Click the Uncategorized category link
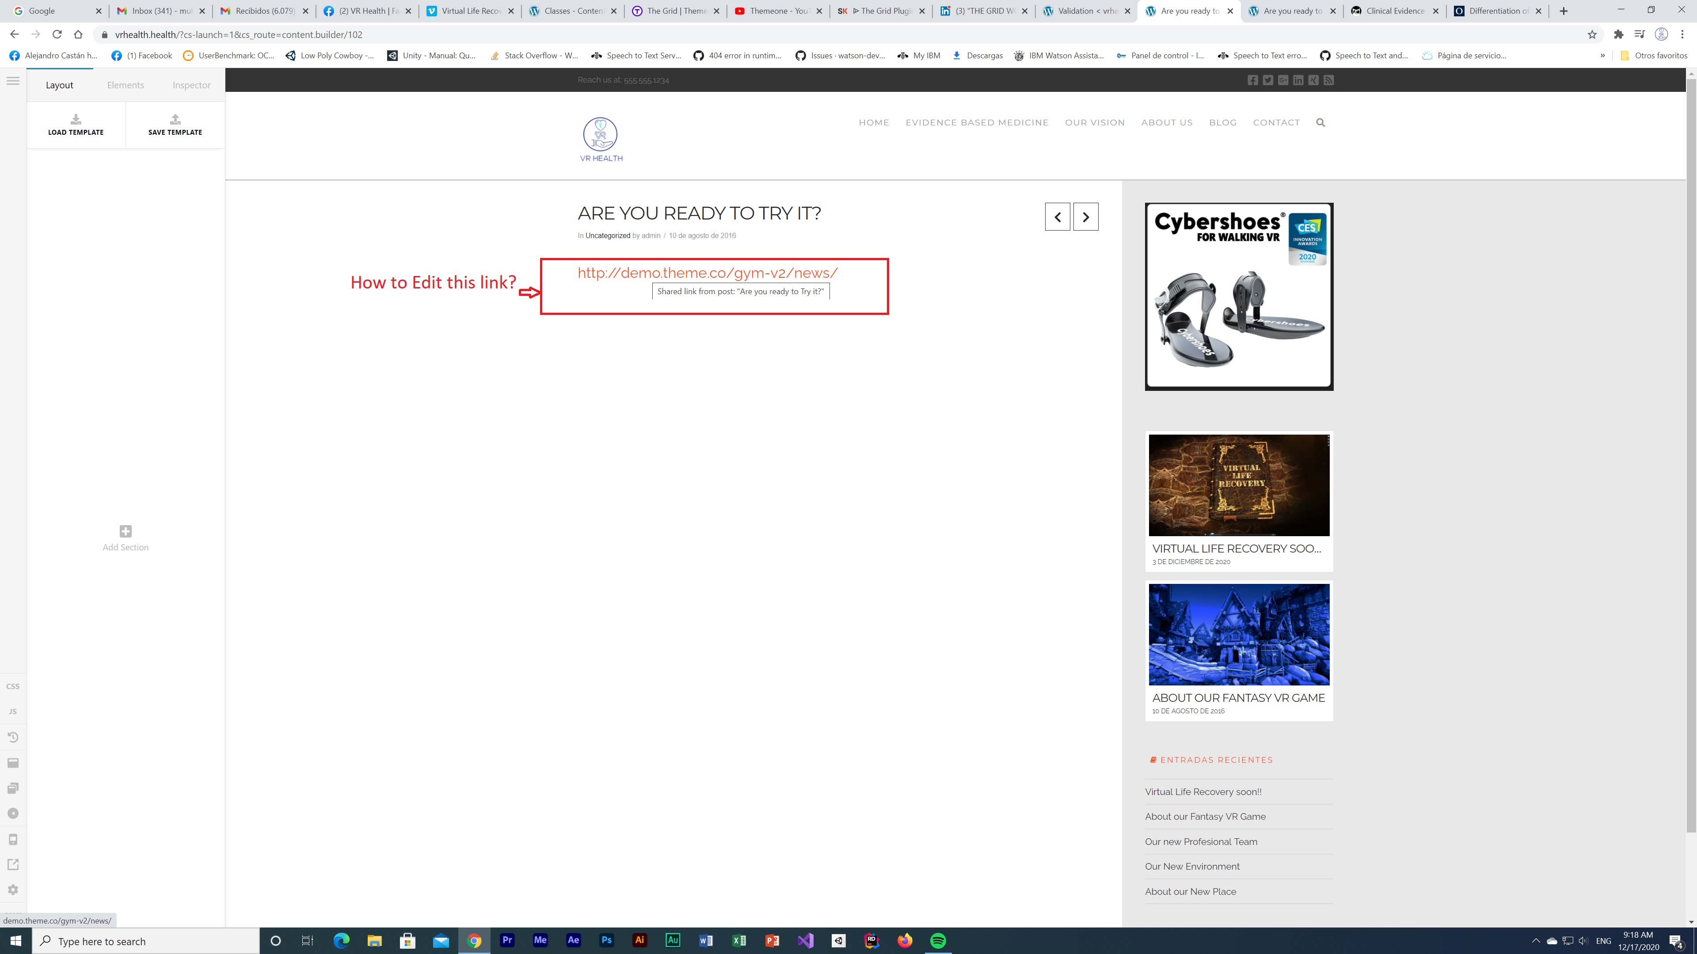This screenshot has height=954, width=1697. (x=607, y=236)
